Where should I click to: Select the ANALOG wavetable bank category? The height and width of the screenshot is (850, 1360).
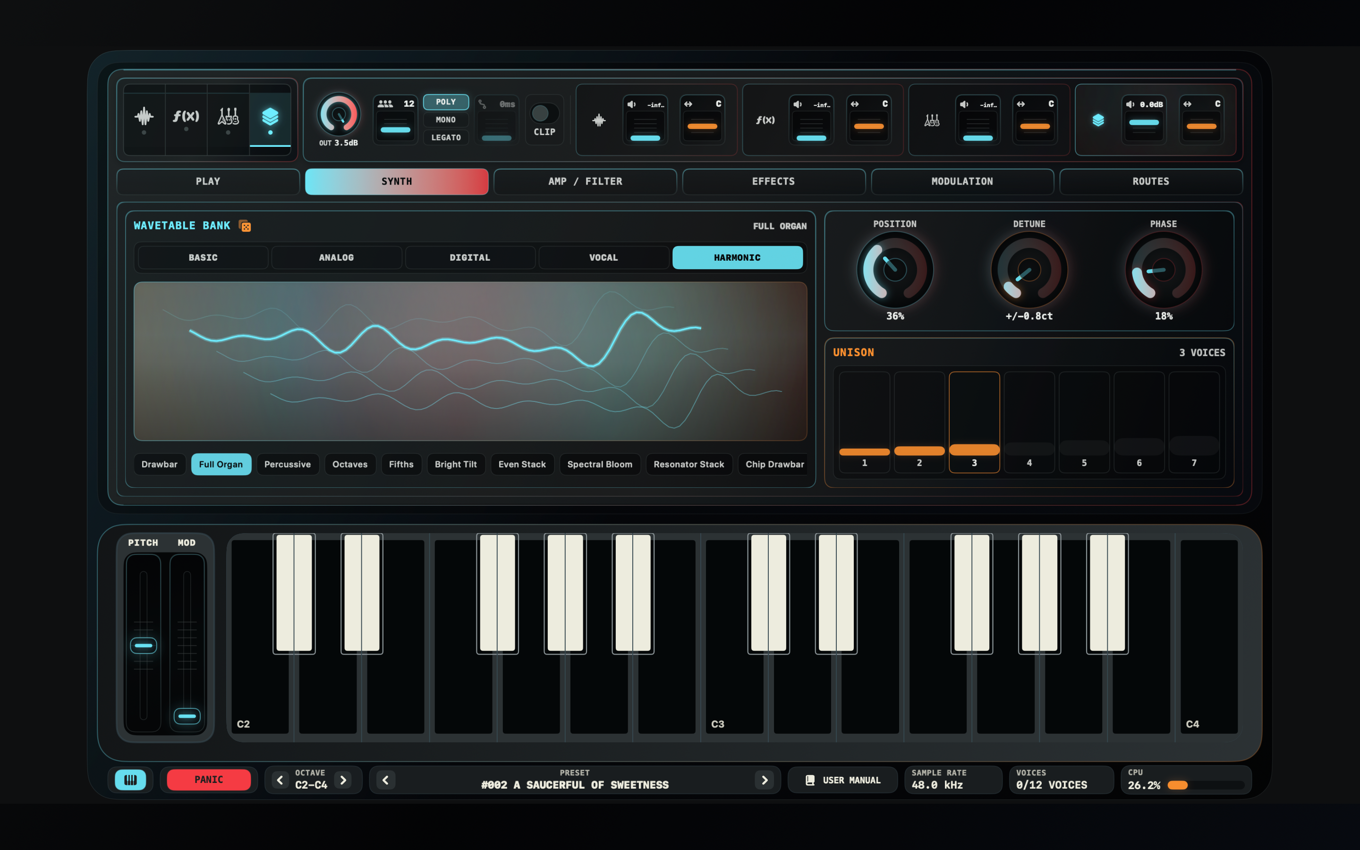point(337,257)
